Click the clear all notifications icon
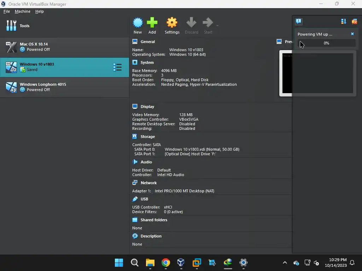 pos(354,22)
